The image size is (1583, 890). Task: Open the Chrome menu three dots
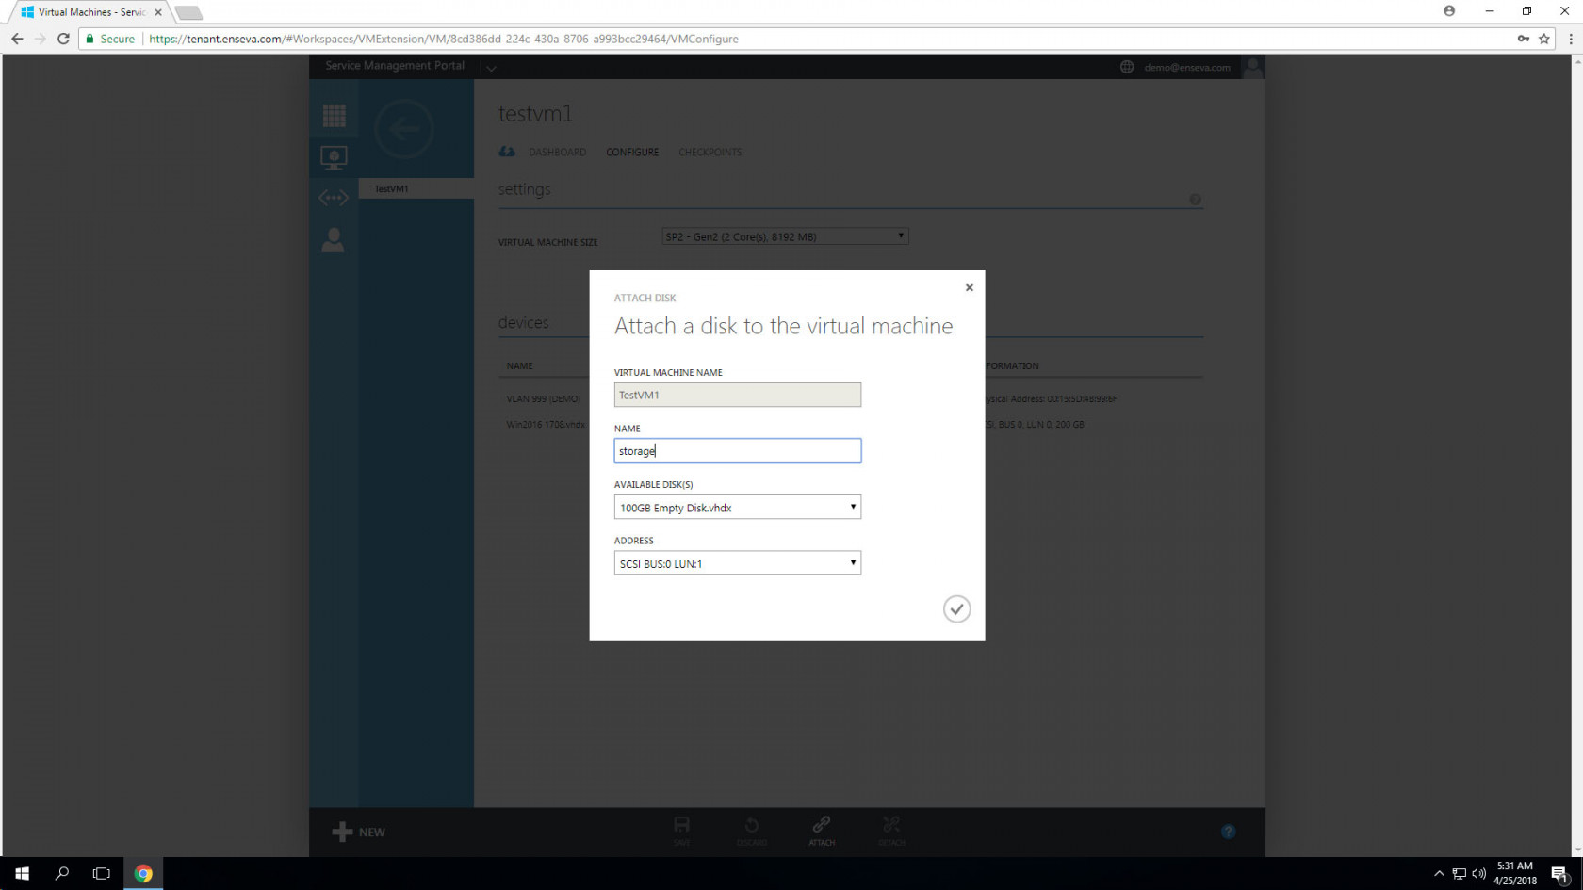[x=1570, y=39]
